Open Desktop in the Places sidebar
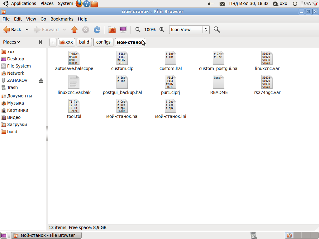The image size is (319, 239). coord(16,59)
